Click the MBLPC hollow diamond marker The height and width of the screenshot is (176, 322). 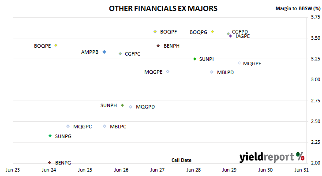tap(105, 126)
